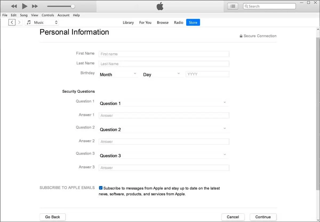The width and height of the screenshot is (320, 222).
Task: Click the SUBSCRIBE TO APPLE EMAILS label
Action: click(67, 188)
